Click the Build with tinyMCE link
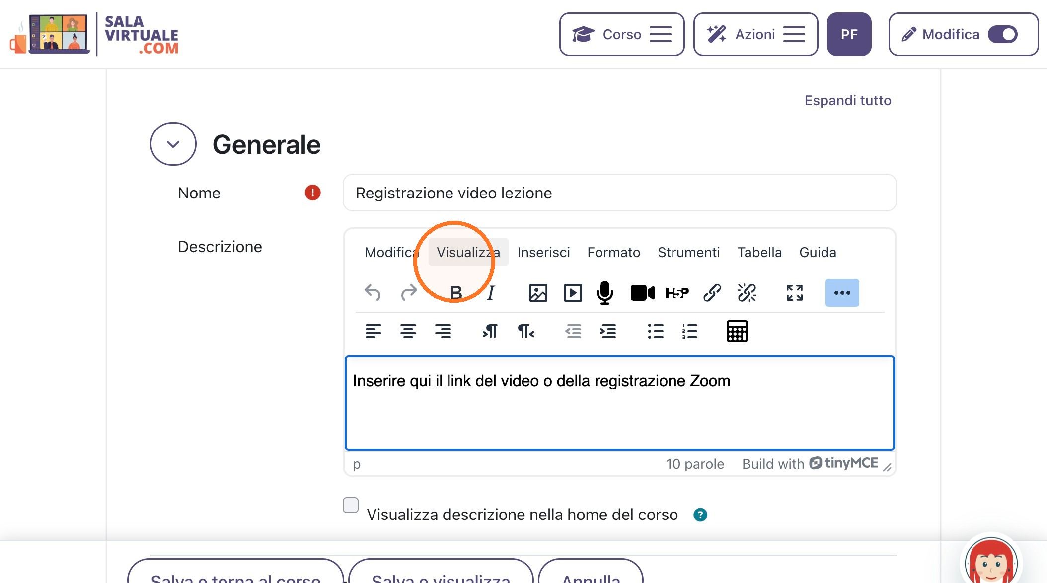 click(x=810, y=464)
